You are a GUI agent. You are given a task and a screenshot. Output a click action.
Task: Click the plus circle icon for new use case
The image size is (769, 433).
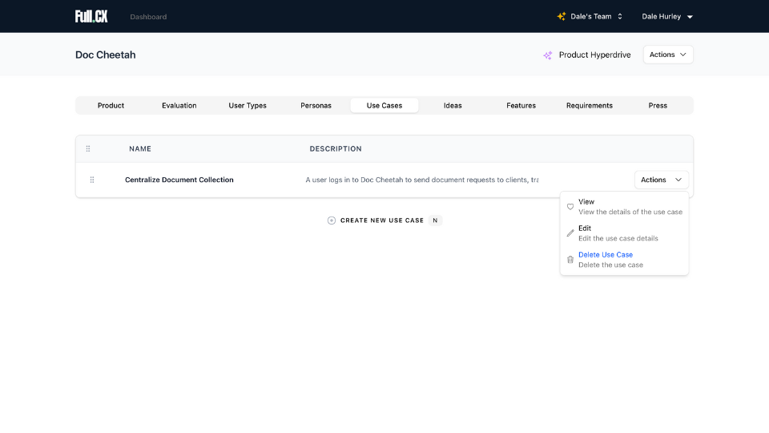click(x=332, y=221)
